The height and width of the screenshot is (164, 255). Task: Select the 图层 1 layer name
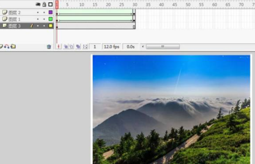14,19
